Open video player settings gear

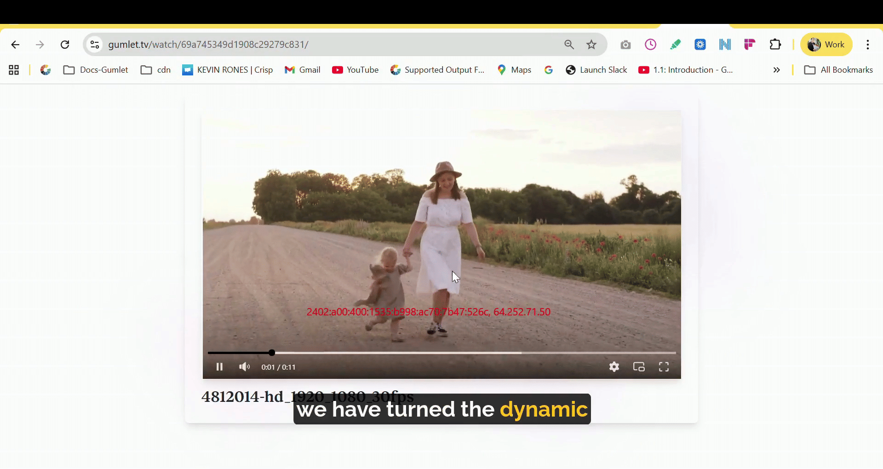click(x=614, y=367)
